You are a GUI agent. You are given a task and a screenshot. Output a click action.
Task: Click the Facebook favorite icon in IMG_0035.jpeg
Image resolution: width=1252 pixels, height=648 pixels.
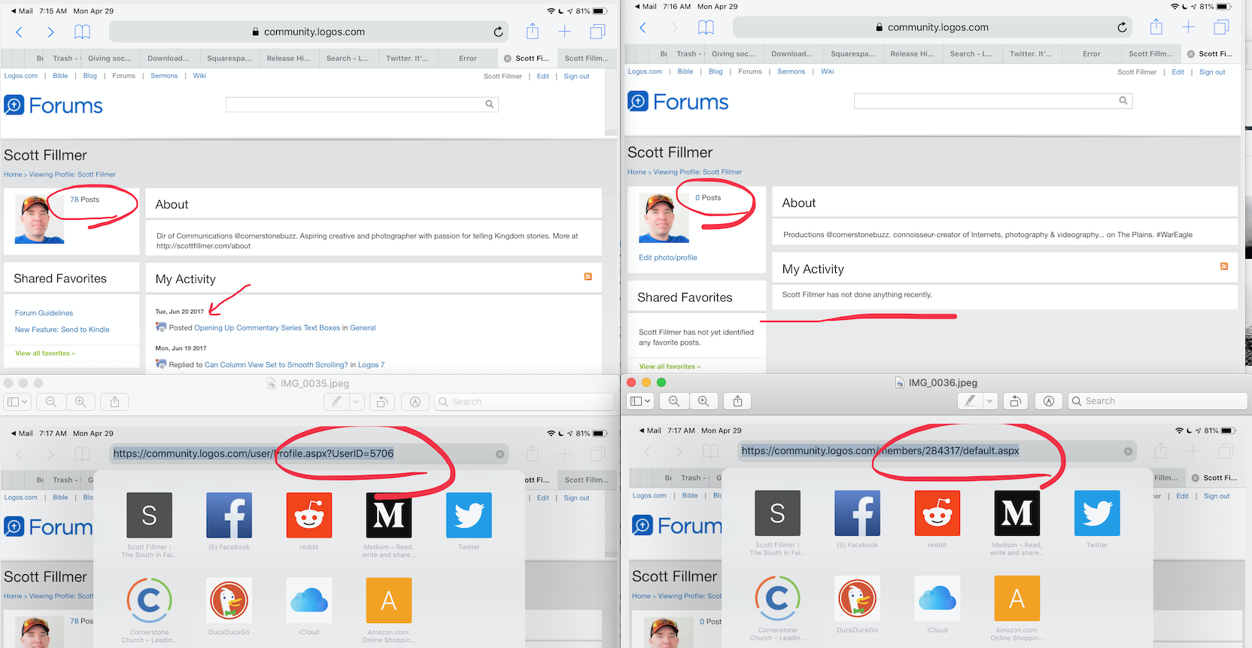[229, 515]
